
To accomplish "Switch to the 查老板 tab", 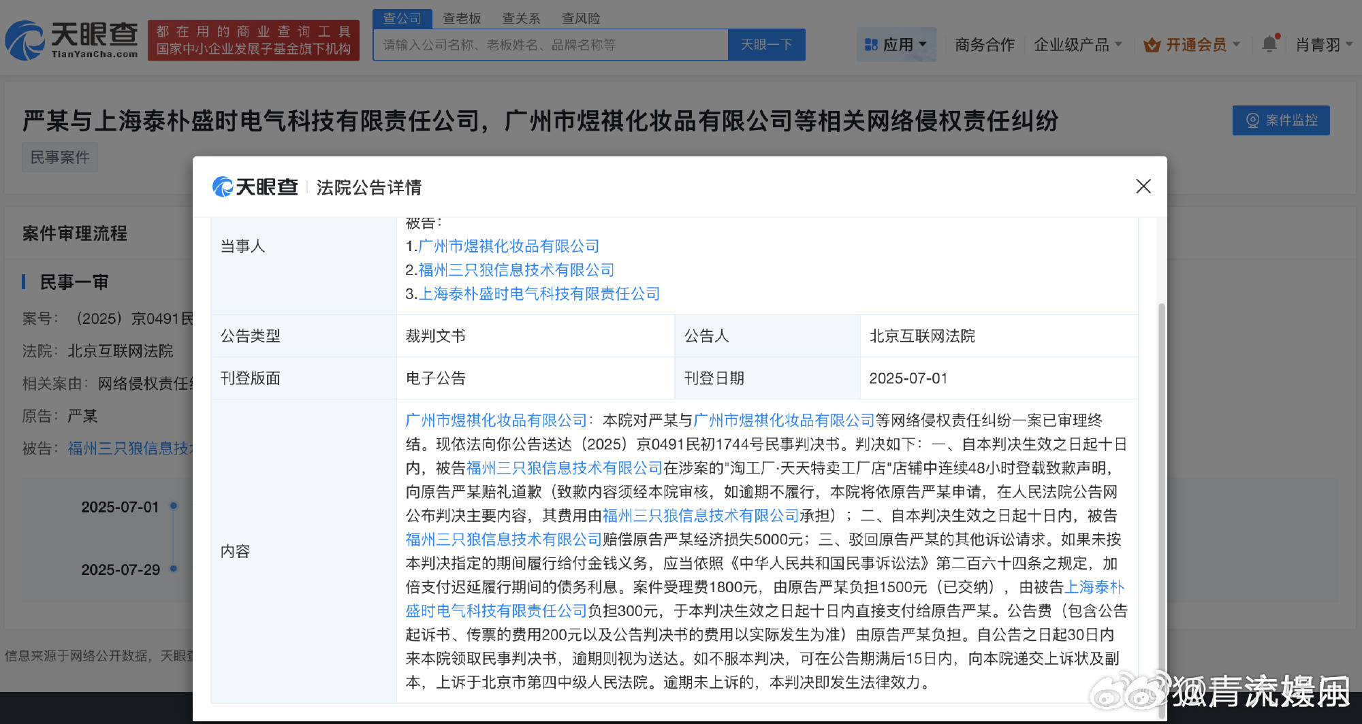I will tap(462, 18).
